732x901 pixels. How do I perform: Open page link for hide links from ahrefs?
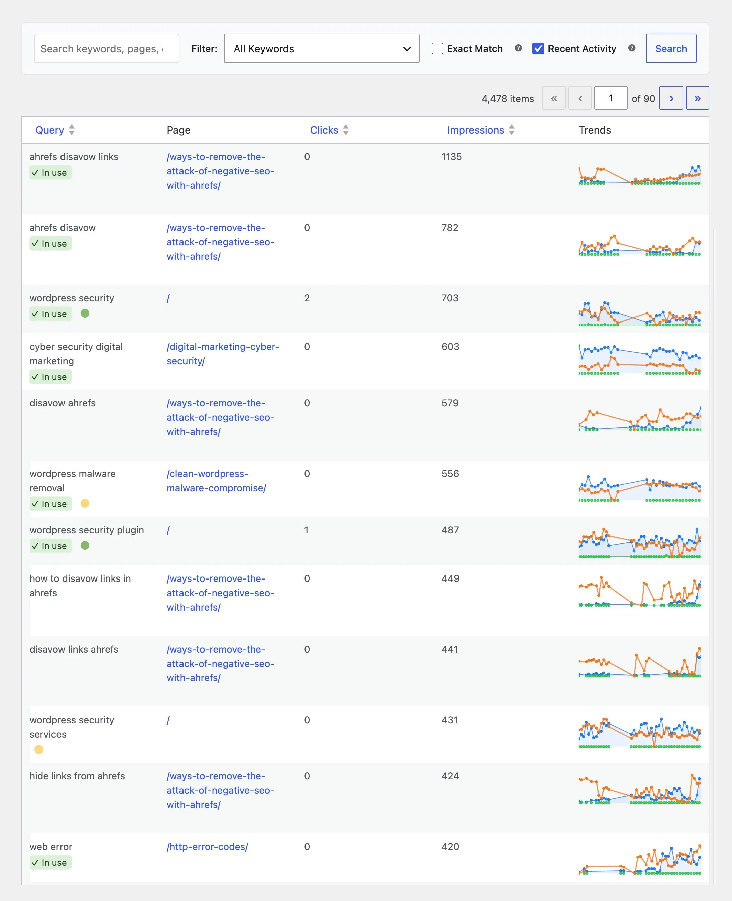[x=221, y=790]
